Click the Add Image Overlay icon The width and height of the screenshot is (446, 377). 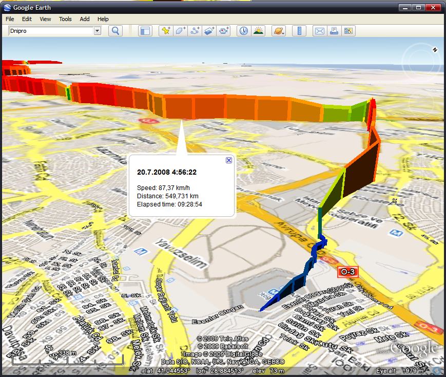tap(209, 31)
